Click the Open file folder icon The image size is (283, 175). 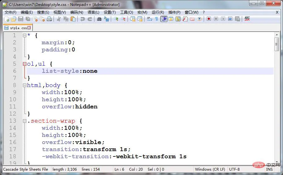pos(13,19)
